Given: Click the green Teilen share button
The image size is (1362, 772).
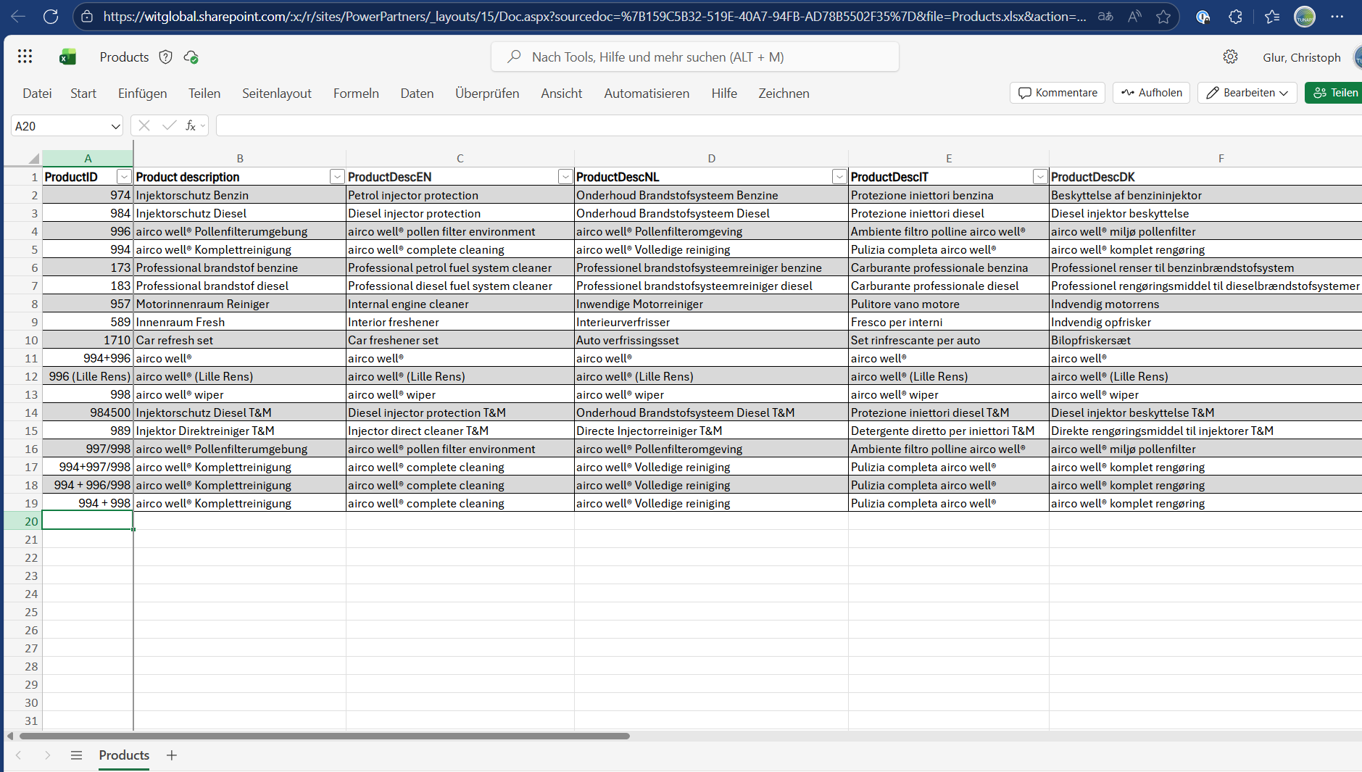Looking at the screenshot, I should [x=1335, y=93].
